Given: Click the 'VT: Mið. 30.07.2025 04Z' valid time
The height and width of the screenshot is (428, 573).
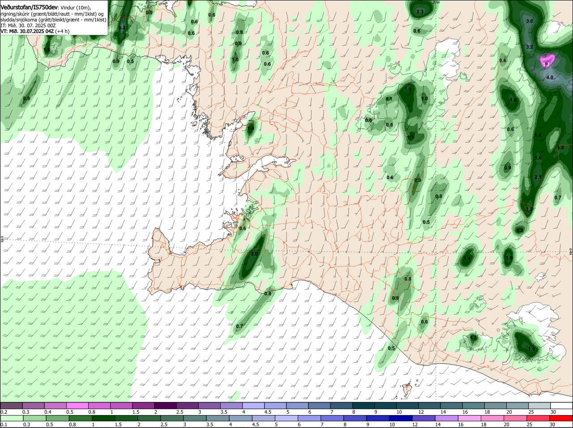Looking at the screenshot, I should [x=28, y=31].
